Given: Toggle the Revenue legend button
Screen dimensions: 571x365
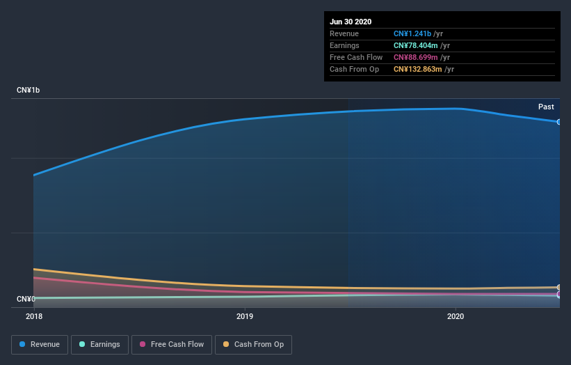Looking at the screenshot, I should click(40, 345).
